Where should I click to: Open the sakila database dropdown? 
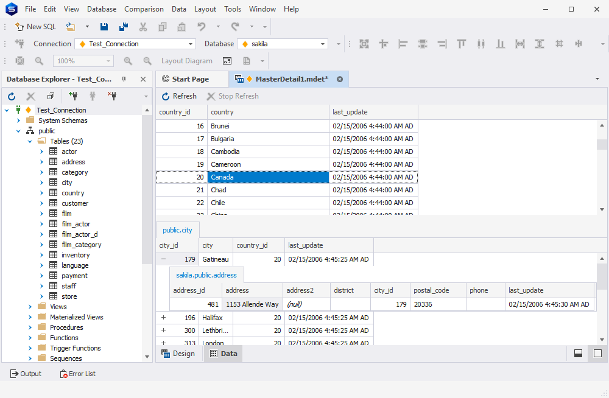pos(322,44)
